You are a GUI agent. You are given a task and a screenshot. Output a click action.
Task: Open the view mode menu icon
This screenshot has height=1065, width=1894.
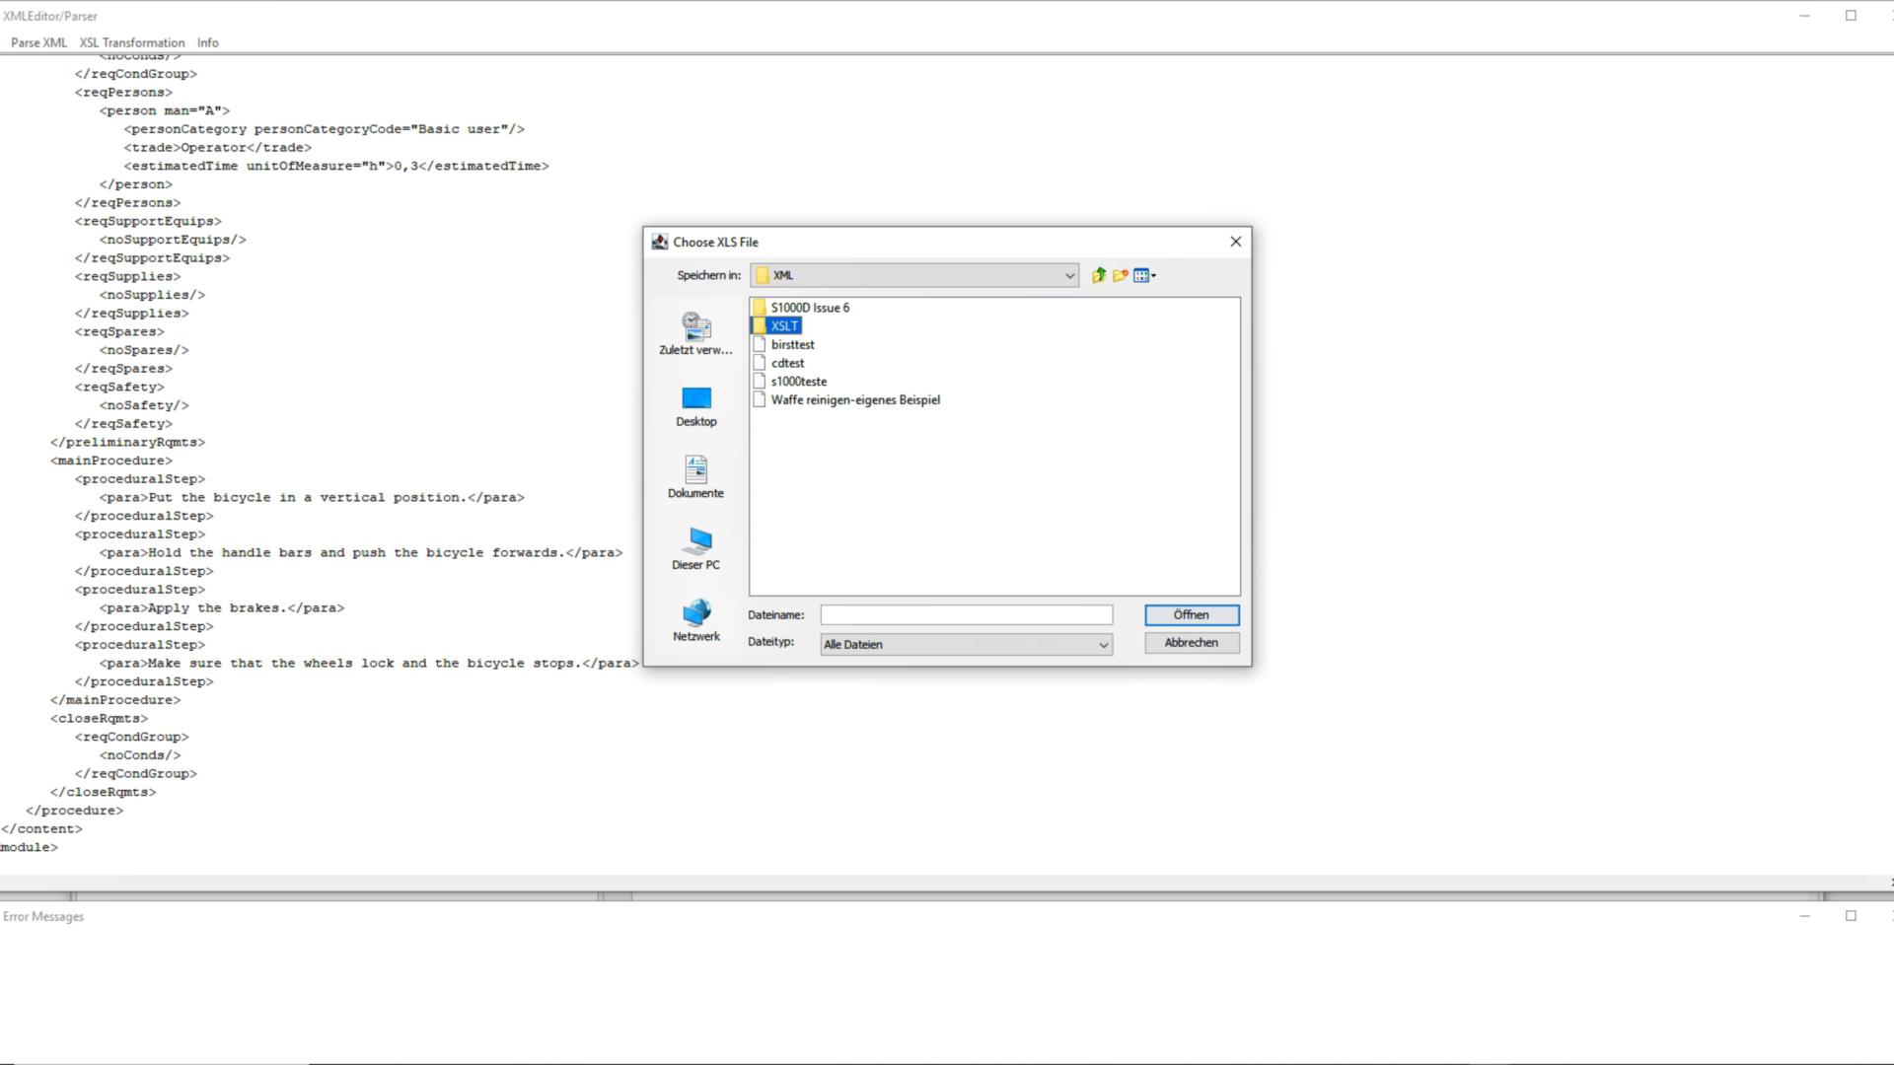coord(1144,275)
